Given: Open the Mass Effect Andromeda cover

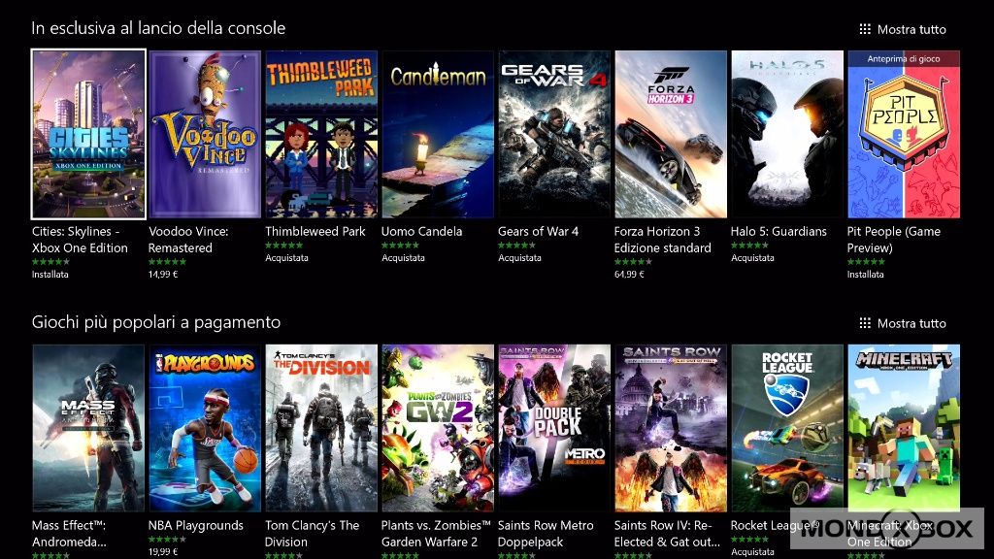Looking at the screenshot, I should [x=88, y=428].
